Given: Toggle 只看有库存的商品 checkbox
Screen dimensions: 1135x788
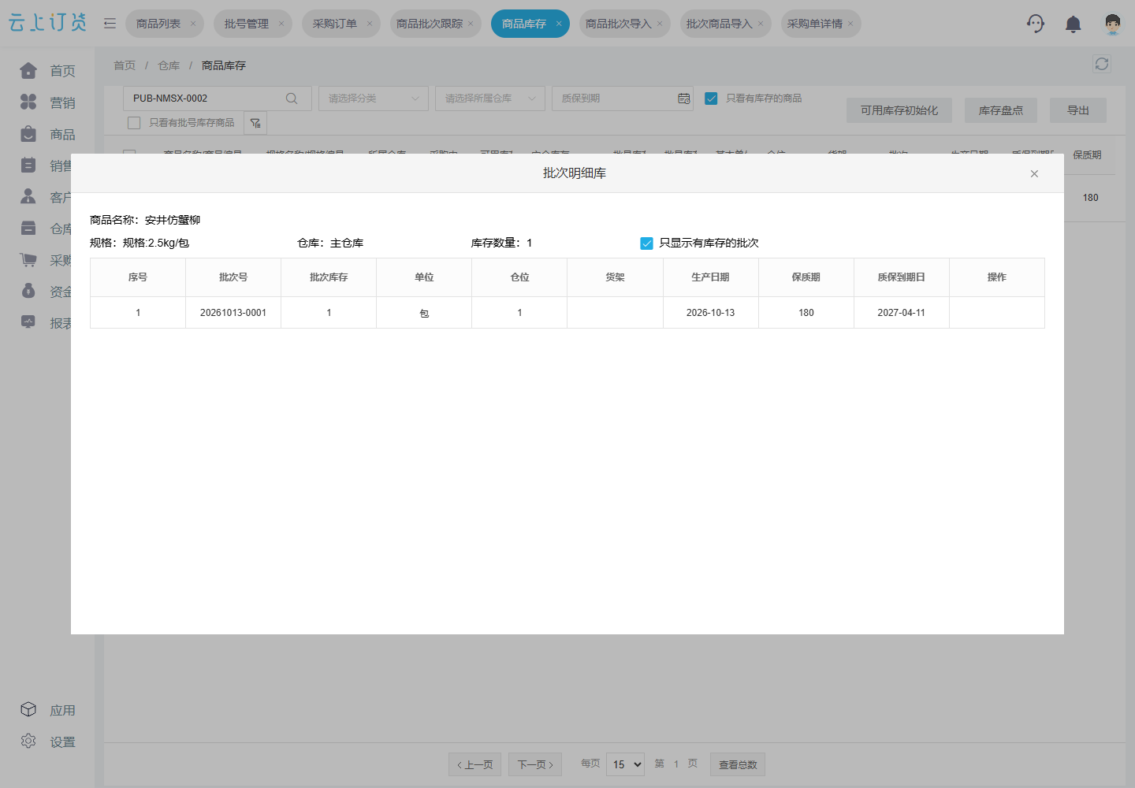Looking at the screenshot, I should point(711,98).
